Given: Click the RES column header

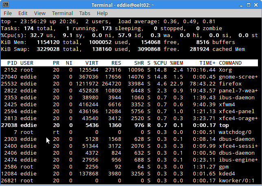Looking at the screenshot, I should point(116,63).
